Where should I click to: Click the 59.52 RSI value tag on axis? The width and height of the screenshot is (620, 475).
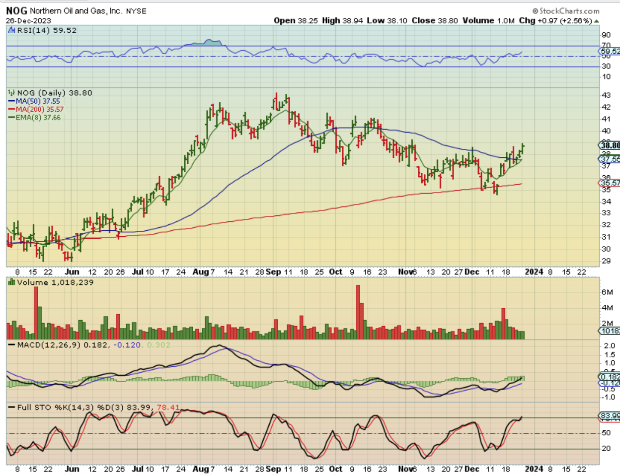click(610, 51)
